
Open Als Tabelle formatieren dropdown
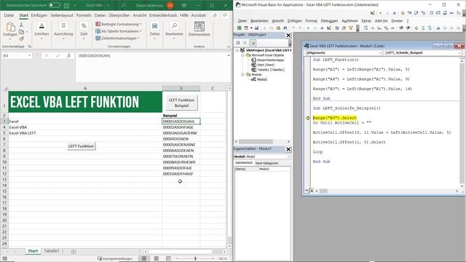(119, 31)
